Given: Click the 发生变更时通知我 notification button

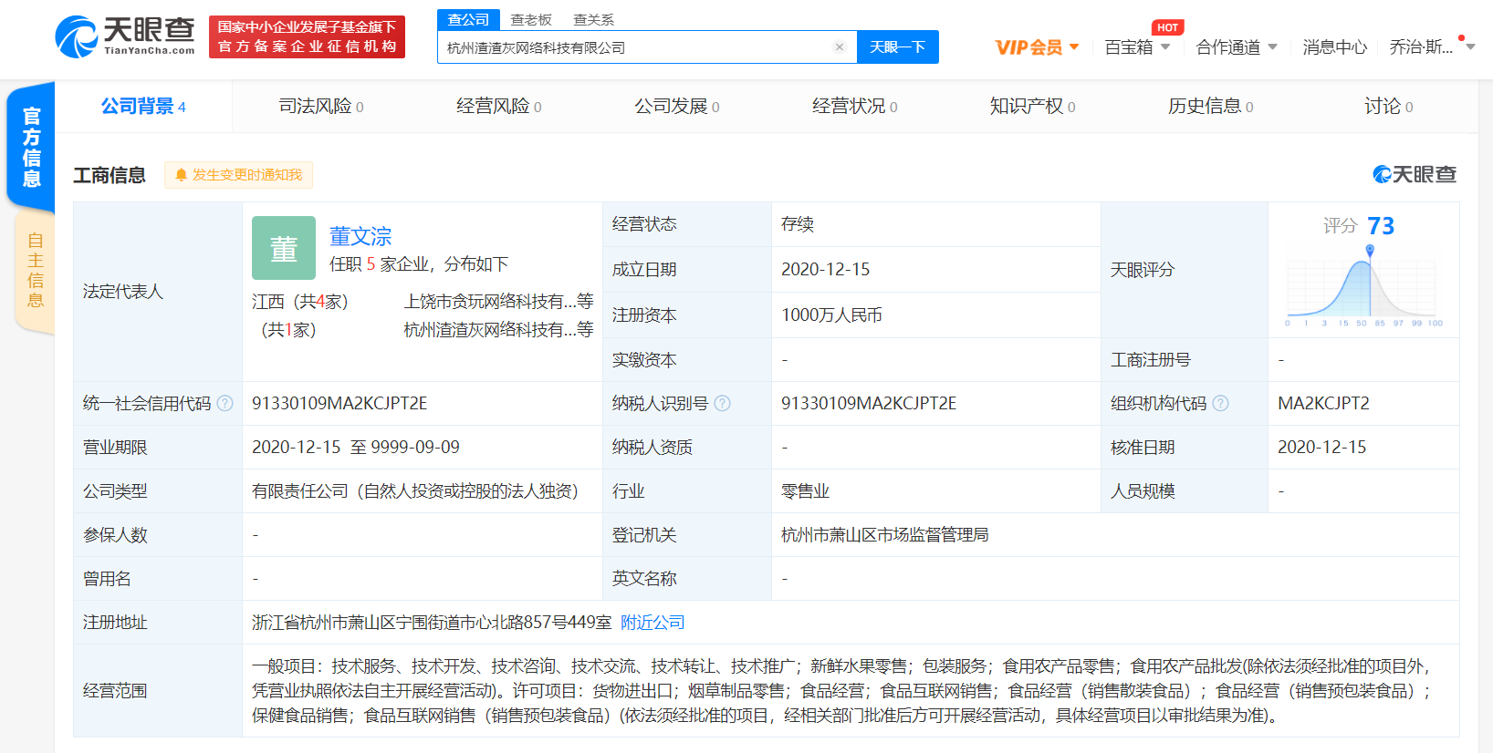Looking at the screenshot, I should pos(238,175).
